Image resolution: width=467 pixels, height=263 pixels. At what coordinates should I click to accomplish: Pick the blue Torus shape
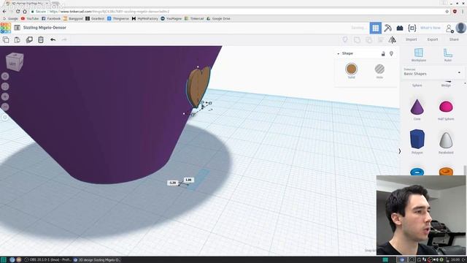(417, 172)
